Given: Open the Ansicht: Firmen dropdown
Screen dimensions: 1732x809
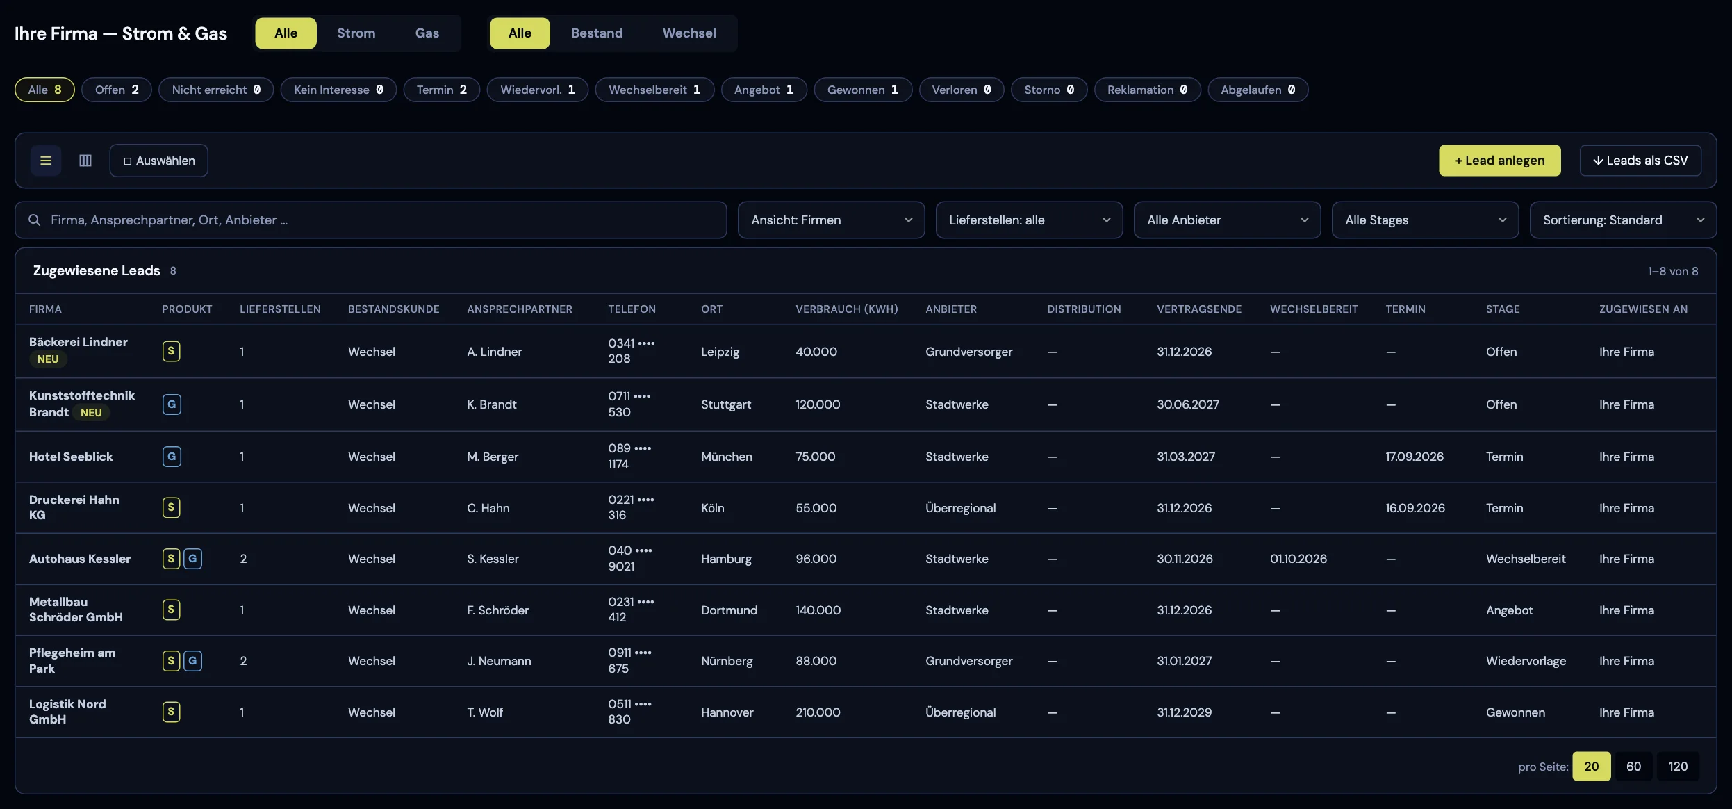Looking at the screenshot, I should pyautogui.click(x=831, y=220).
